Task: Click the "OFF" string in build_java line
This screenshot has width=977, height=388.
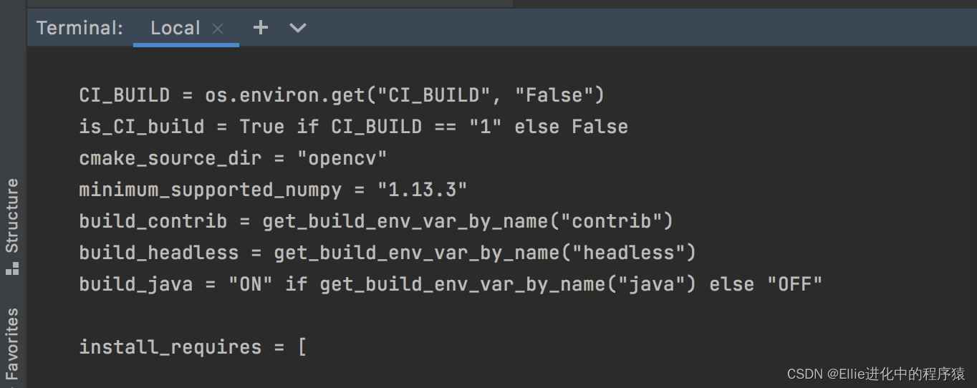Action: 794,284
